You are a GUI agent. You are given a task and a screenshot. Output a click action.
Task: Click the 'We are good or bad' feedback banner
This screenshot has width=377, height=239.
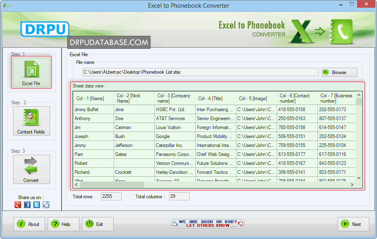[208, 224]
